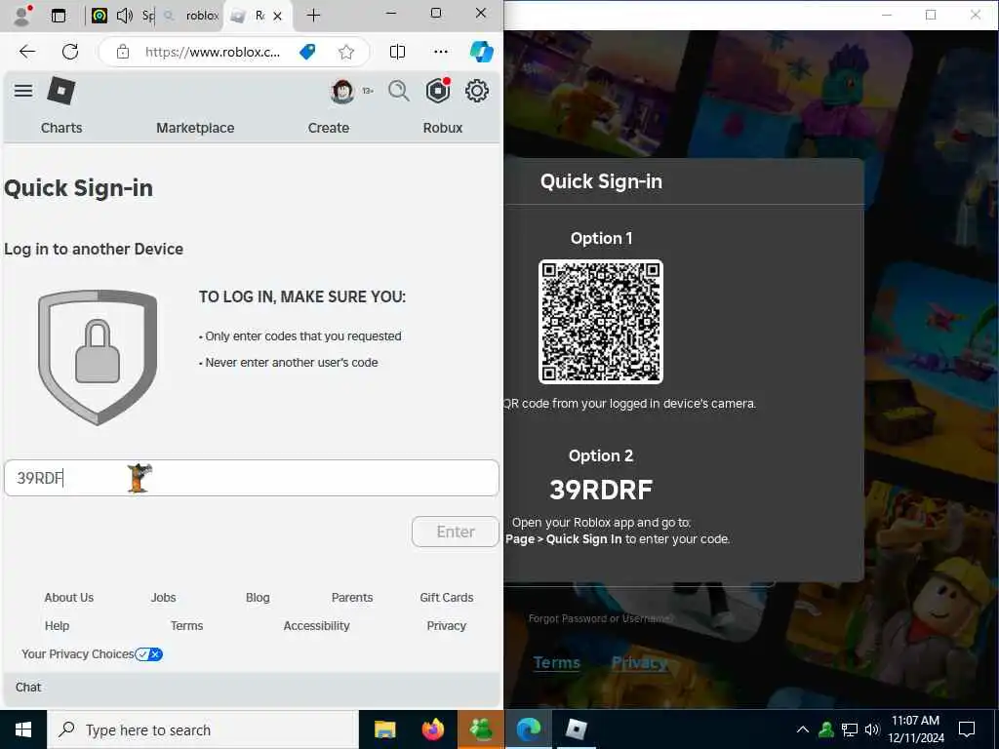The width and height of the screenshot is (999, 749).
Task: Toggle Your Privacy Choices switch icon
Action: [x=149, y=654]
